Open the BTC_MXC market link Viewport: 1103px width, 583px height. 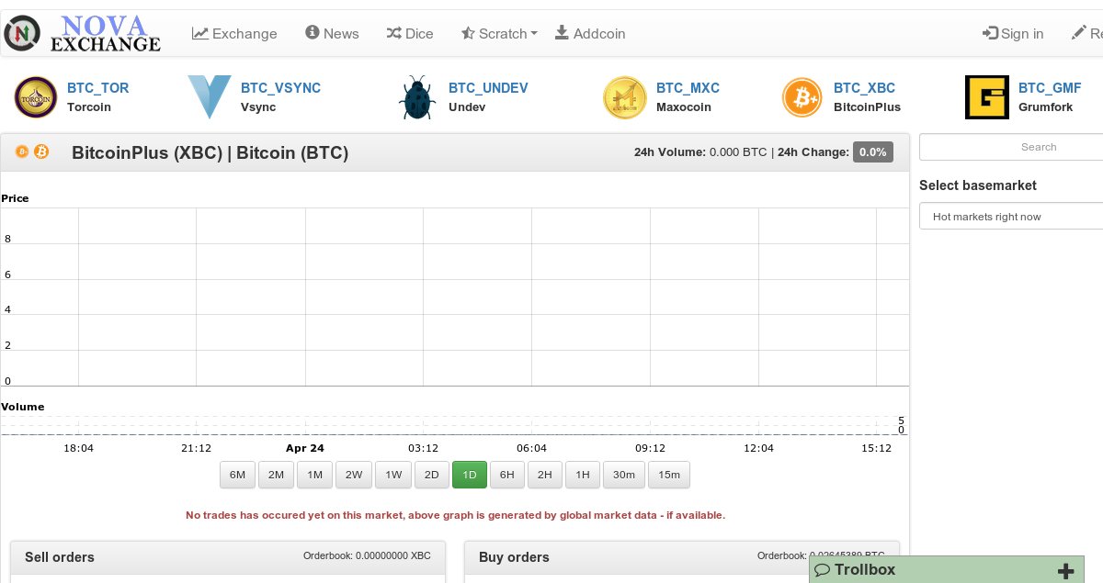688,88
